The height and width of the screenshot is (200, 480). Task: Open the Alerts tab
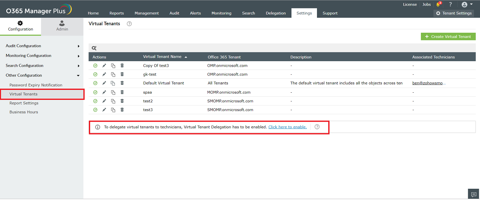tap(195, 13)
